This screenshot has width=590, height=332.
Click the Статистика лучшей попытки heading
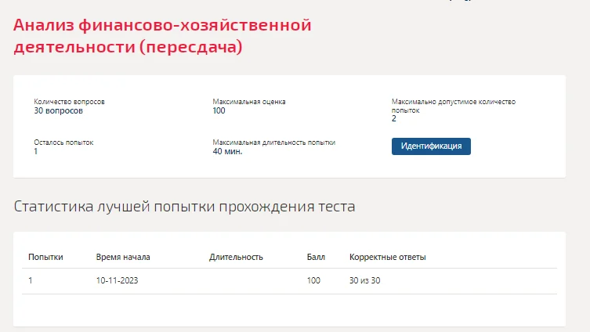pyautogui.click(x=184, y=207)
